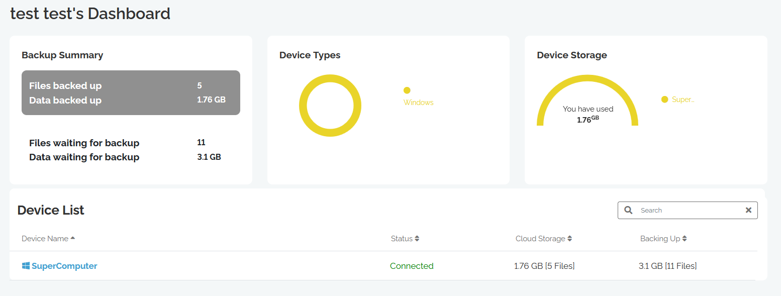Screen dimensions: 781x296
Task: Click the Super... legend label
Action: tap(683, 100)
